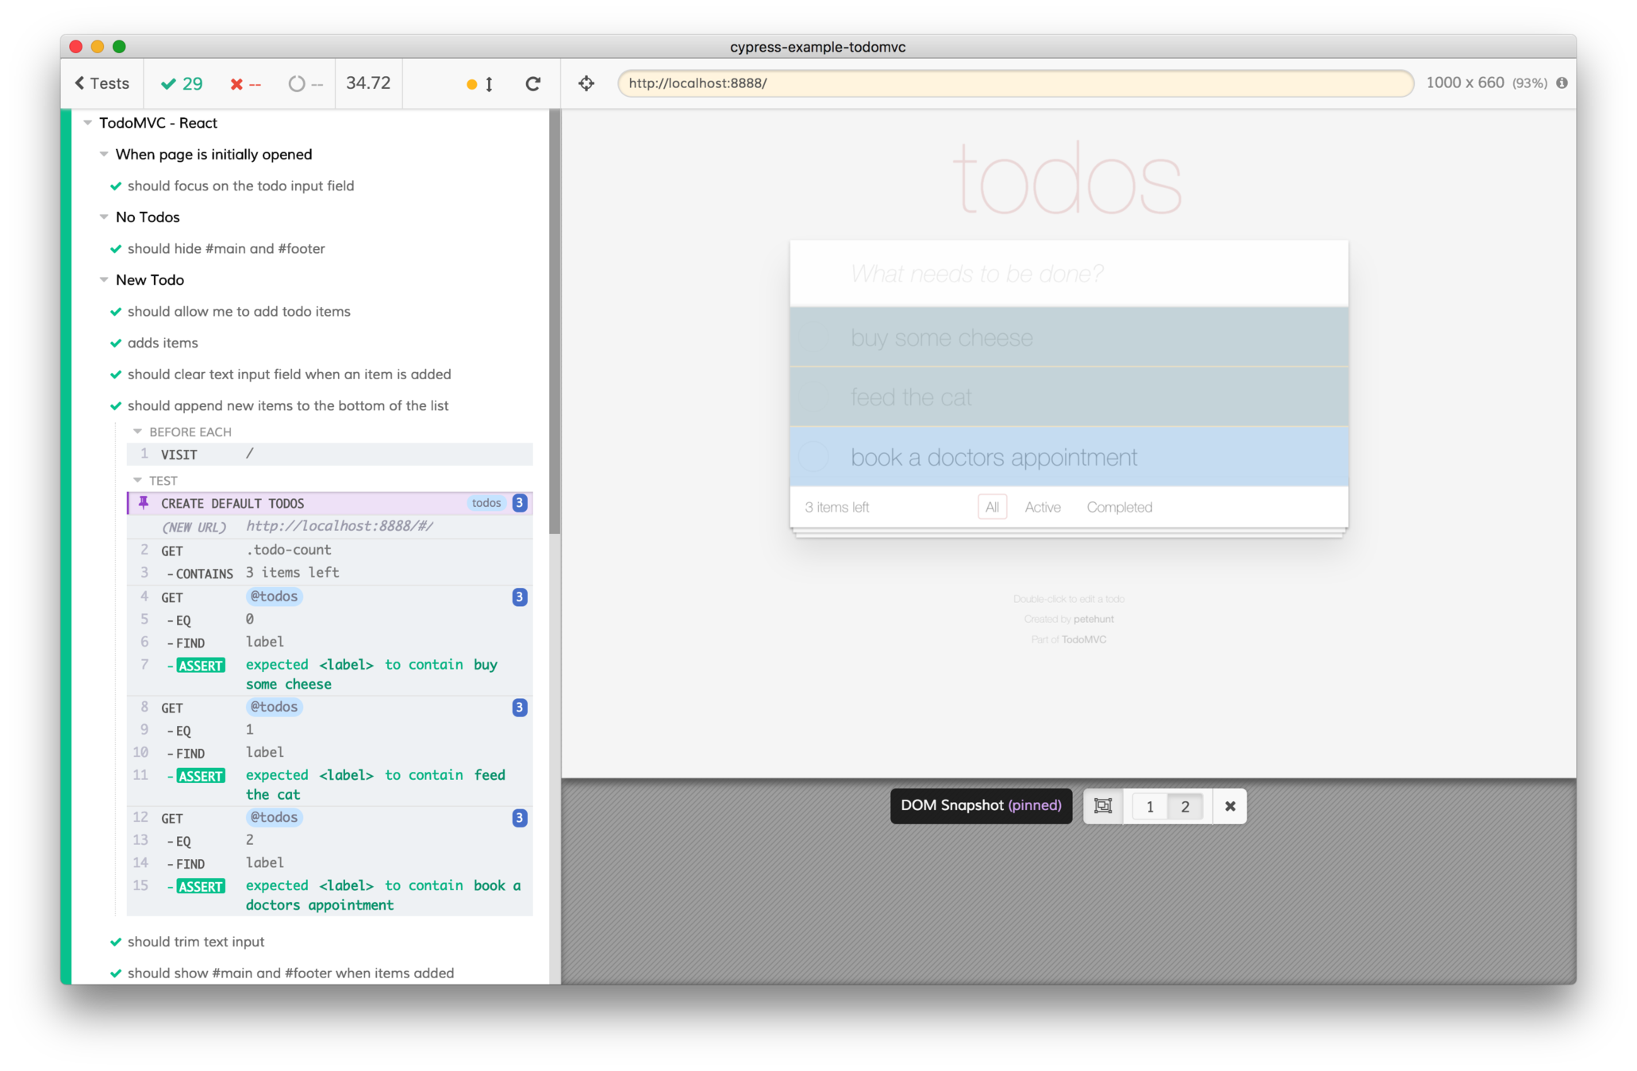Click the reload tests icon
Screen dimensions: 1637x1071
533,83
